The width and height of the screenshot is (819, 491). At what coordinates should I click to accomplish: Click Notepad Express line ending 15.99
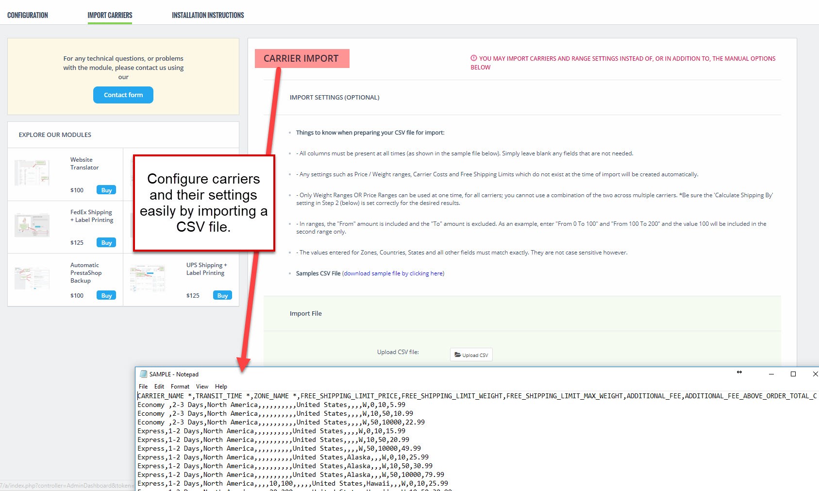click(271, 431)
